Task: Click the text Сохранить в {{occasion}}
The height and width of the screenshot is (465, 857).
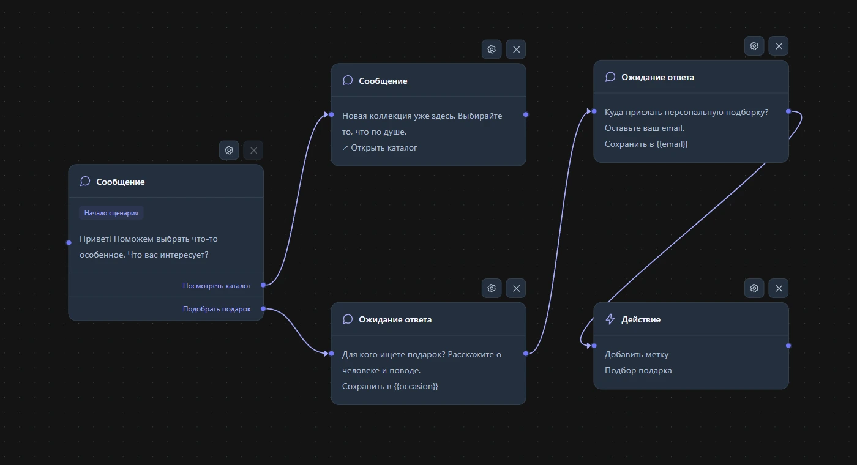Action: point(390,387)
